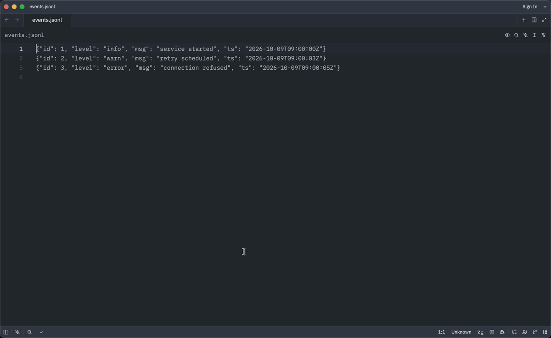The height and width of the screenshot is (338, 551).
Task: Go forward with the right arrow
Action: pyautogui.click(x=17, y=20)
